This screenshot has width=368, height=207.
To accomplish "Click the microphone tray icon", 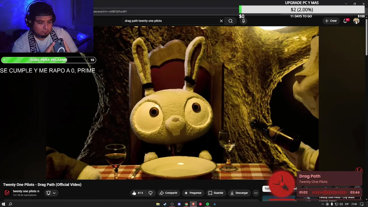I will (x=332, y=204).
